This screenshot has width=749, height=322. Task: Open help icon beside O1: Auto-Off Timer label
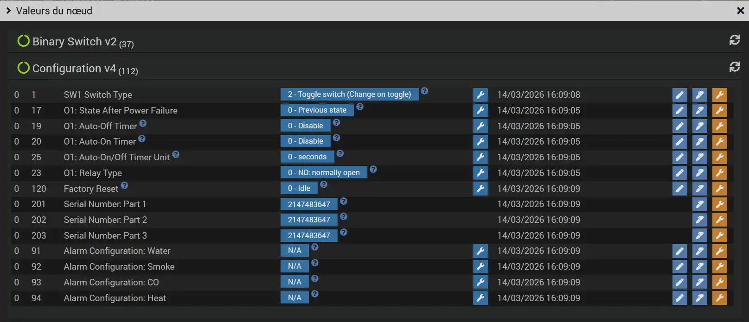143,123
